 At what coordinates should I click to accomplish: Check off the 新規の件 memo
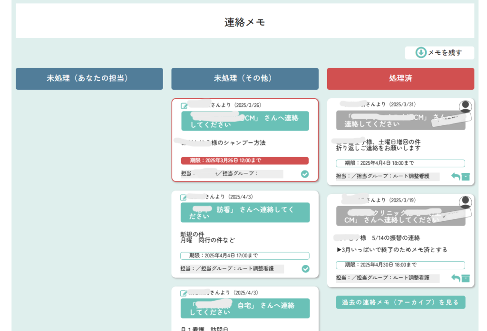305,269
